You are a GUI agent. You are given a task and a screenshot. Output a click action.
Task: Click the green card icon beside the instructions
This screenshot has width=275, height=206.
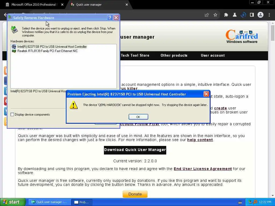click(x=15, y=30)
